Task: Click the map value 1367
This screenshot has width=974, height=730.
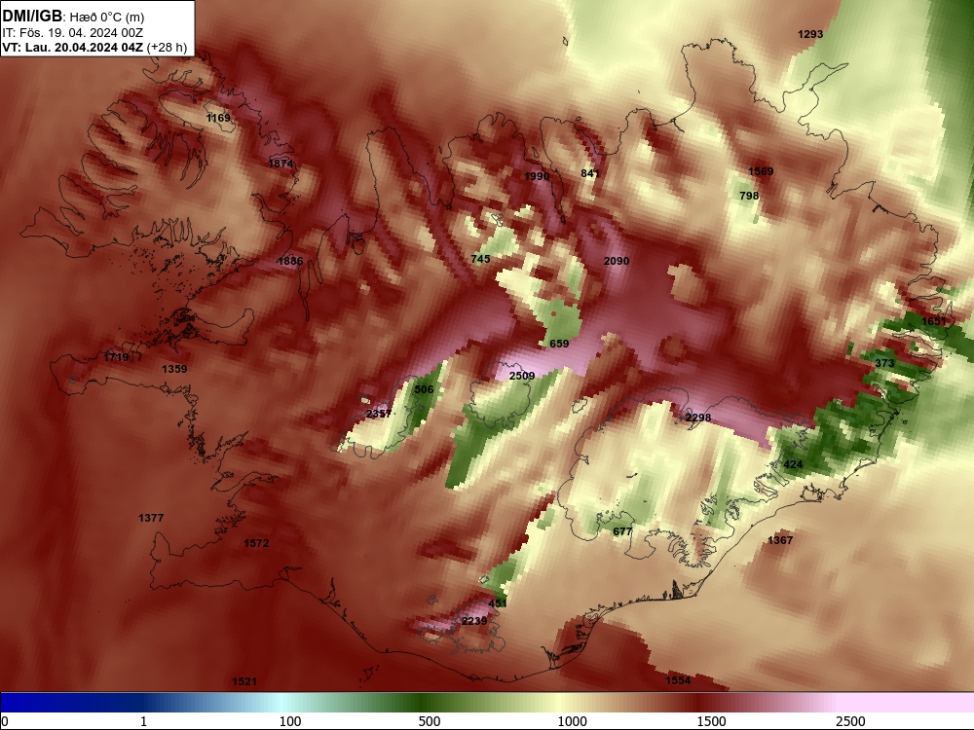Action: pos(779,540)
